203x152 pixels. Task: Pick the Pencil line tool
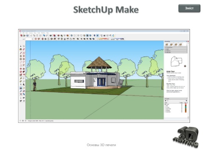(x=21, y=53)
